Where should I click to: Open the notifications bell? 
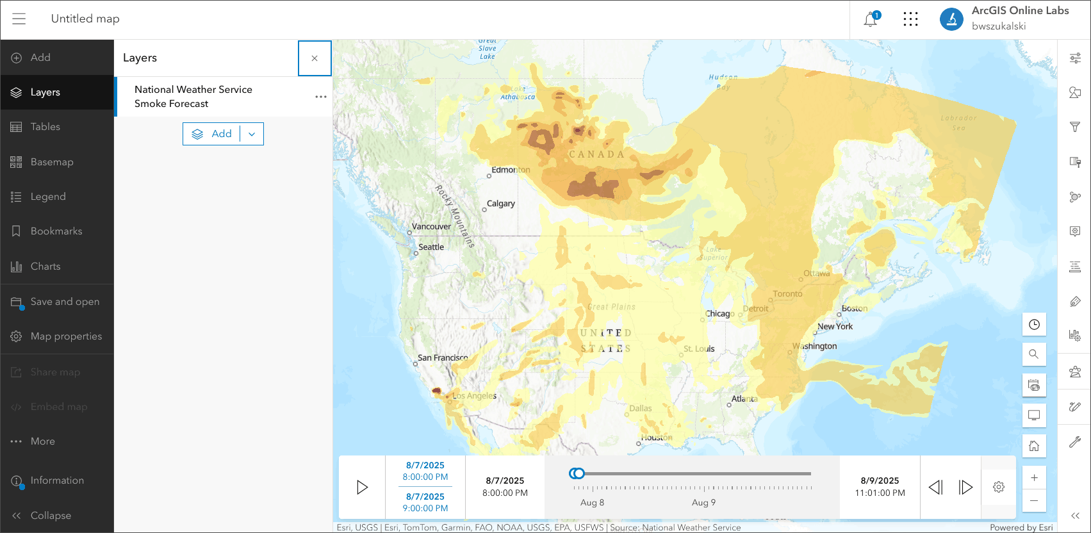click(x=871, y=19)
